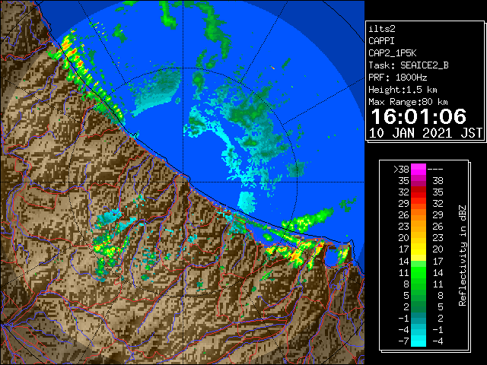487x365 pixels.
Task: Click the 'Max Range:80 km' line
Action: 408,102
